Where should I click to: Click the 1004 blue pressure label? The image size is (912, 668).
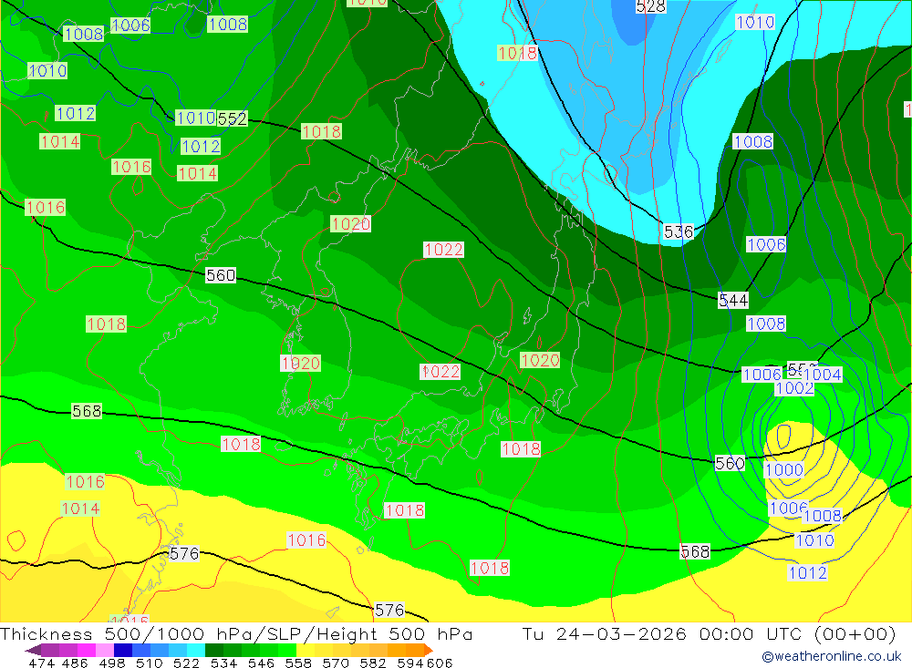click(x=823, y=375)
